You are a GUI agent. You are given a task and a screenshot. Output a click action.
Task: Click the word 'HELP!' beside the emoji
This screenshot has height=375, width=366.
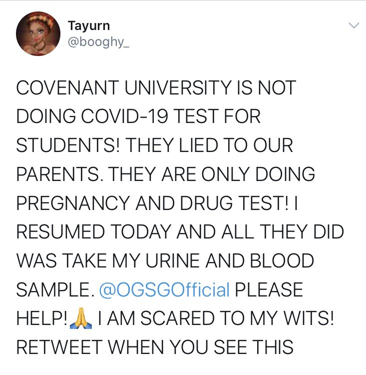[42, 318]
